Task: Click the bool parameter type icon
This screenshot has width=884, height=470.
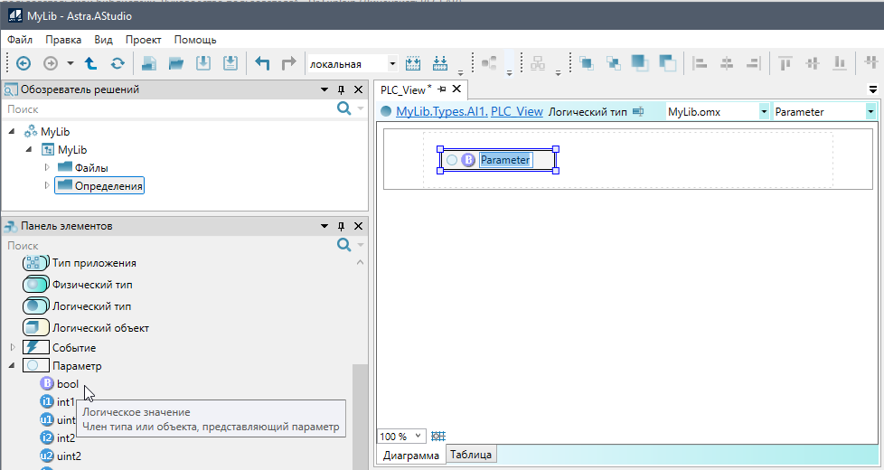Action: click(47, 384)
